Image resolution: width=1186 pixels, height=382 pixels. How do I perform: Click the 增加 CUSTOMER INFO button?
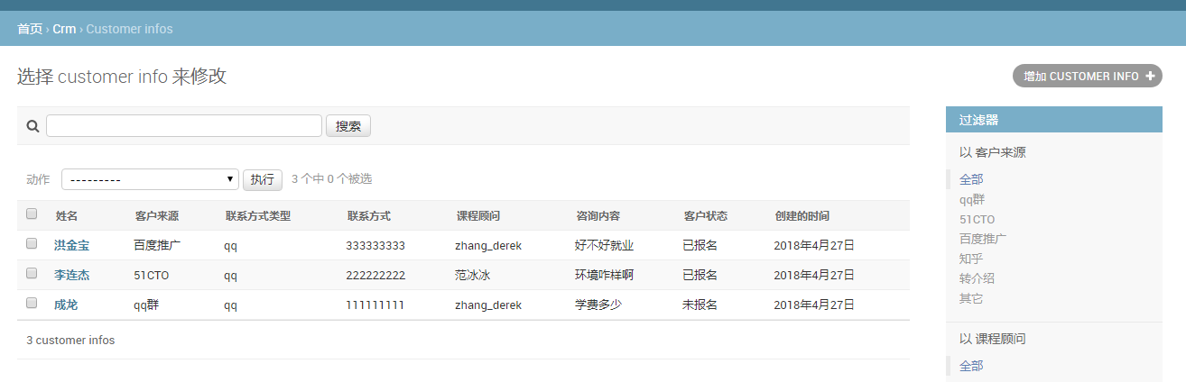pos(1088,77)
